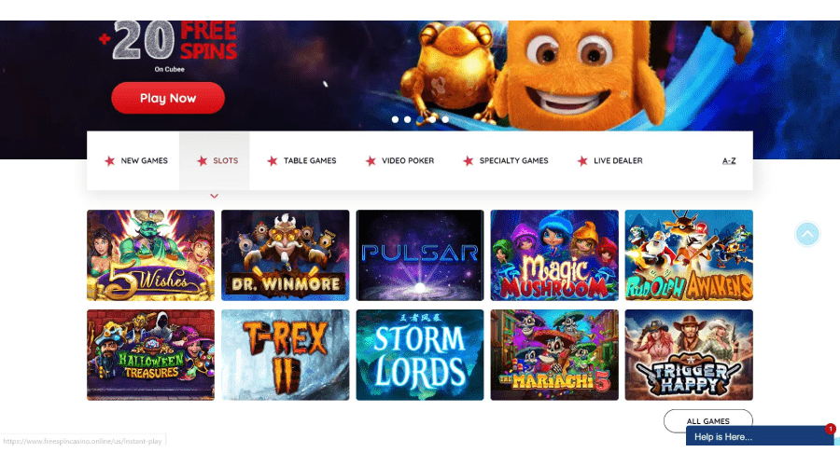
Task: Open the Storm Lords game tile
Action: (x=420, y=355)
